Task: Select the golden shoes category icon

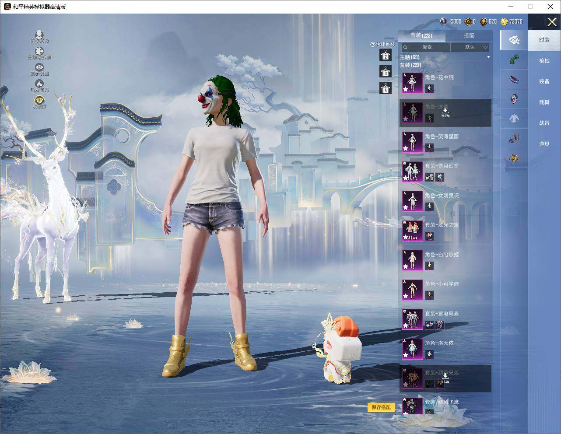Action: (x=514, y=158)
